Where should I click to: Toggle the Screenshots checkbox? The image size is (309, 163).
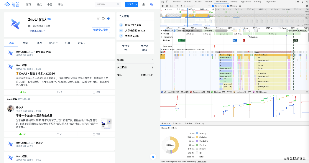click(213, 6)
